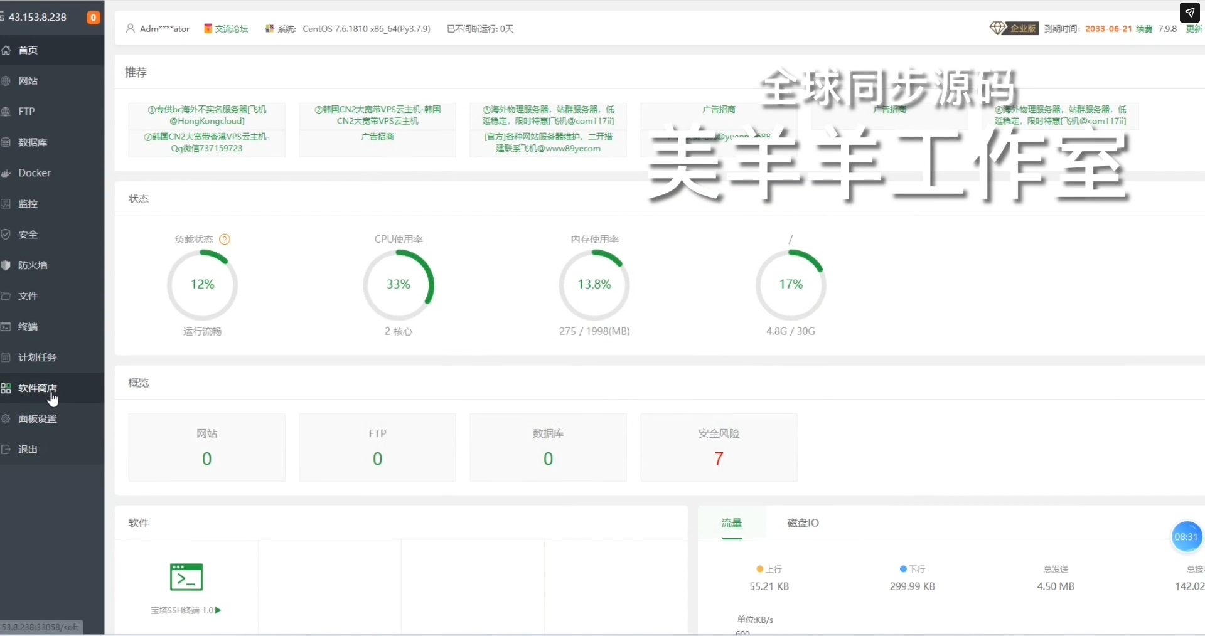
Task: Open the 软件商店 menu item
Action: click(38, 388)
